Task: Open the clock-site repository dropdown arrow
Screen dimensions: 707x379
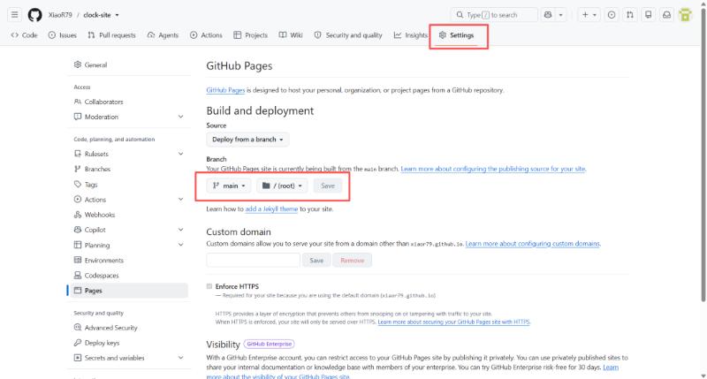Action: point(117,15)
